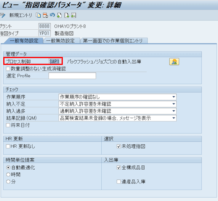Viewport: 218px width, 201px height.
Task: Click the other entry selection icon
Action: point(73,15)
